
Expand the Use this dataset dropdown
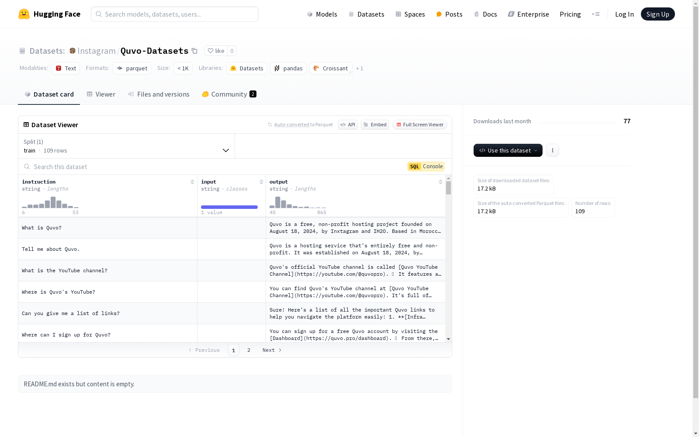pyautogui.click(x=508, y=150)
